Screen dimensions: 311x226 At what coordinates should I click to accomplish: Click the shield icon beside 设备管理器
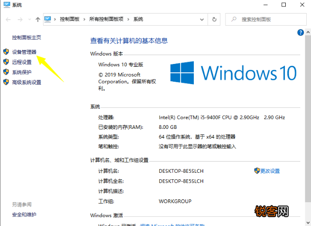click(6, 52)
